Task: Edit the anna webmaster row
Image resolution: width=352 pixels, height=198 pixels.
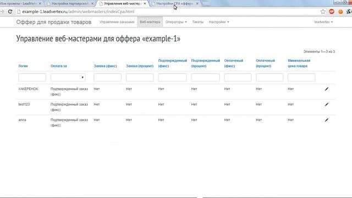Action: (327, 120)
